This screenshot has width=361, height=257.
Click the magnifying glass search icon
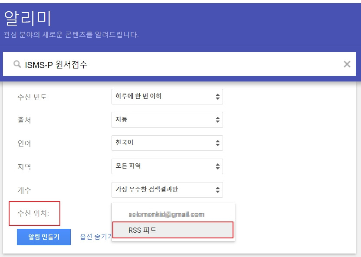[17, 64]
